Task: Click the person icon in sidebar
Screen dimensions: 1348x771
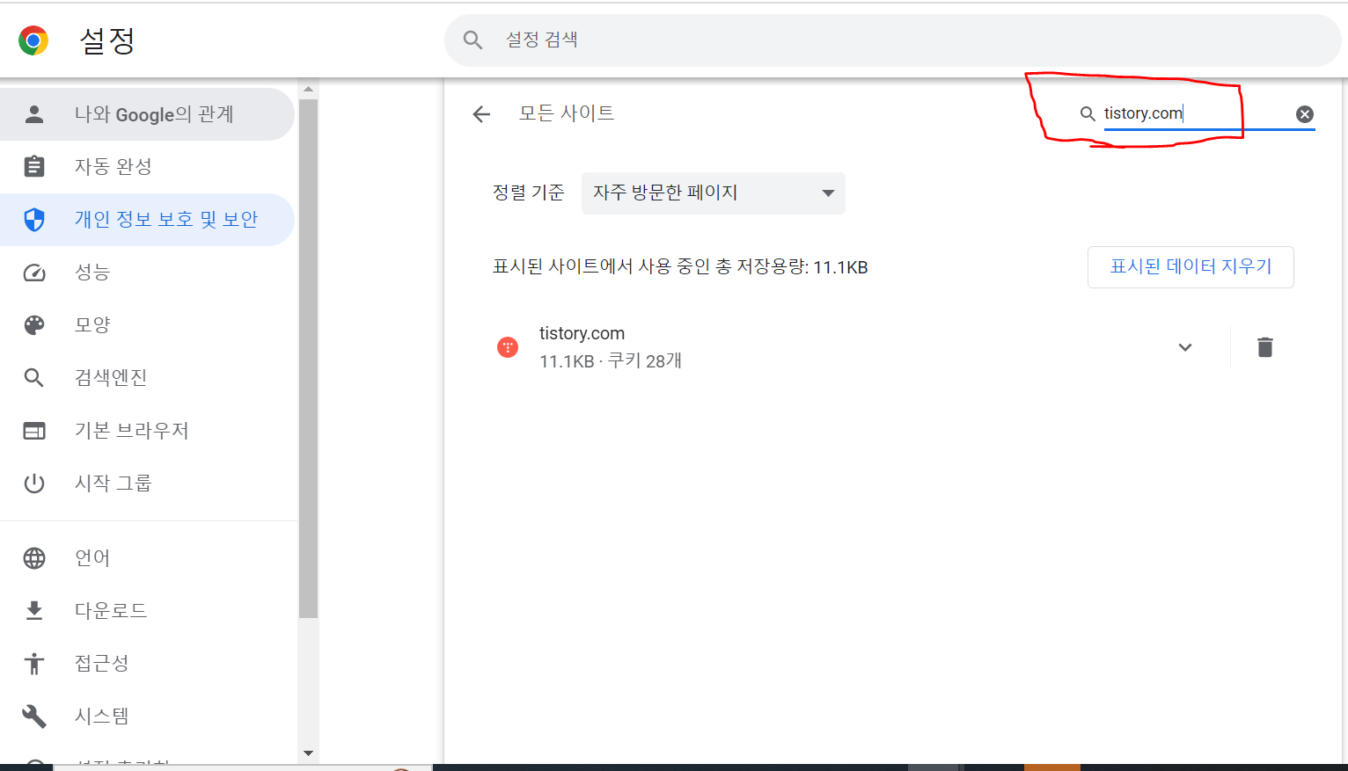Action: coord(34,114)
